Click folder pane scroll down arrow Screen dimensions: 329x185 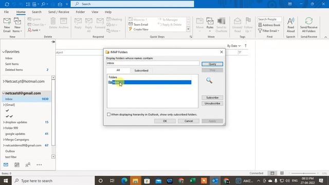click(x=53, y=157)
